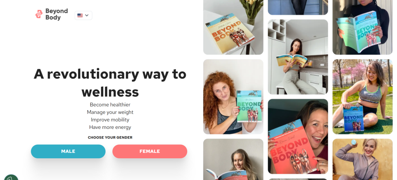Screen dimensions: 397x180
Task: Click the 'CHOOSE YOUR GENDER' label
Action: coord(110,137)
